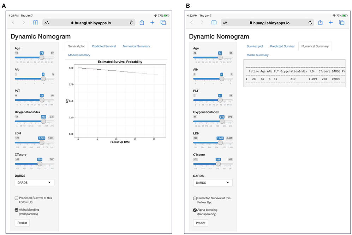Click the Alb slider handle in panel B

(222, 79)
